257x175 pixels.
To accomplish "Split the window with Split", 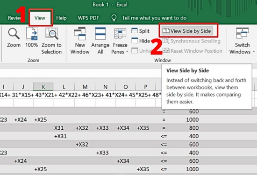I will (141, 31).
